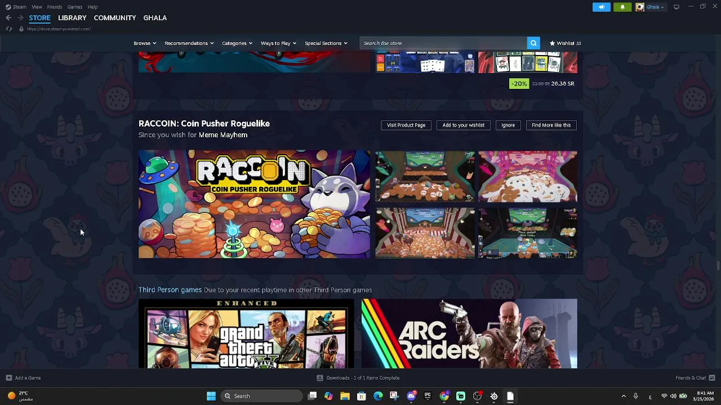Click Find More like this

(551, 125)
